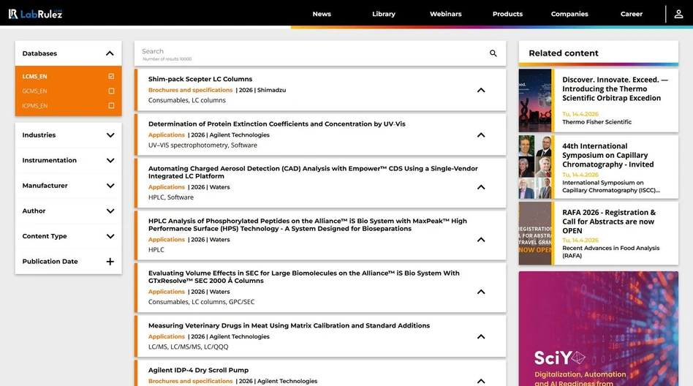Open the Products menu item
The width and height of the screenshot is (693, 386).
(507, 14)
